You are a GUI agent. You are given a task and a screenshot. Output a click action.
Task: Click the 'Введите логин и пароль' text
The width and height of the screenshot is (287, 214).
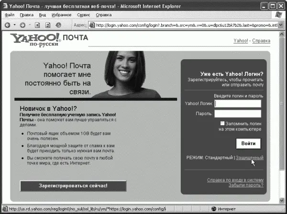pos(239,96)
